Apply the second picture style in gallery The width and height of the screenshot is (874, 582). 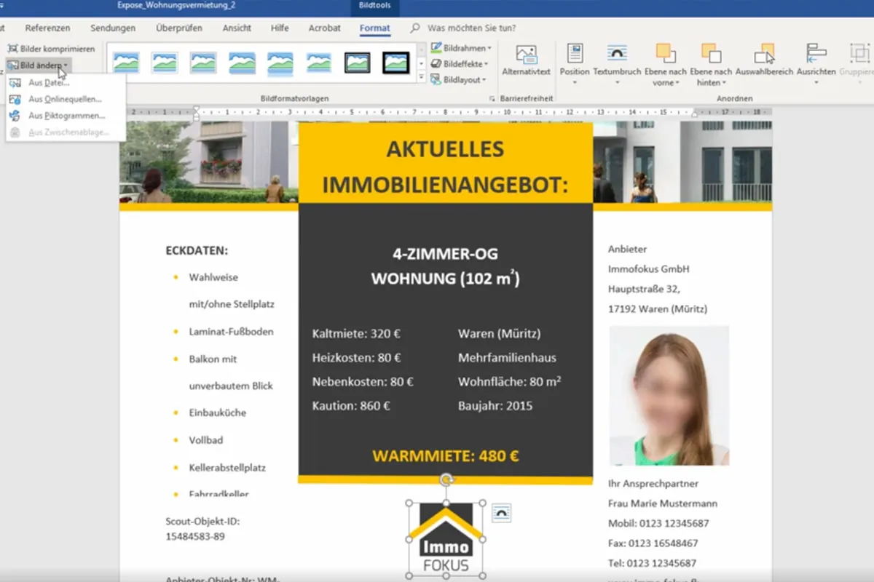[x=165, y=63]
